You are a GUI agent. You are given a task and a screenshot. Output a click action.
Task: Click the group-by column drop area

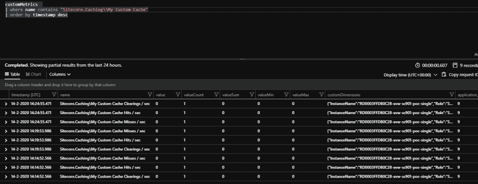(239, 85)
